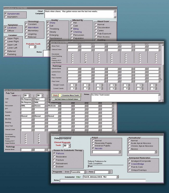Check Constant under Chronology
Image resolution: width=169 pixels, height=193 pixels.
pyautogui.click(x=26, y=24)
